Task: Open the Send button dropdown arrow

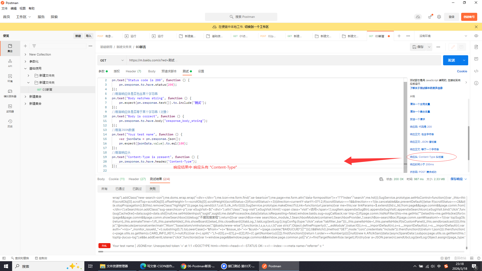Action: pyautogui.click(x=464, y=60)
